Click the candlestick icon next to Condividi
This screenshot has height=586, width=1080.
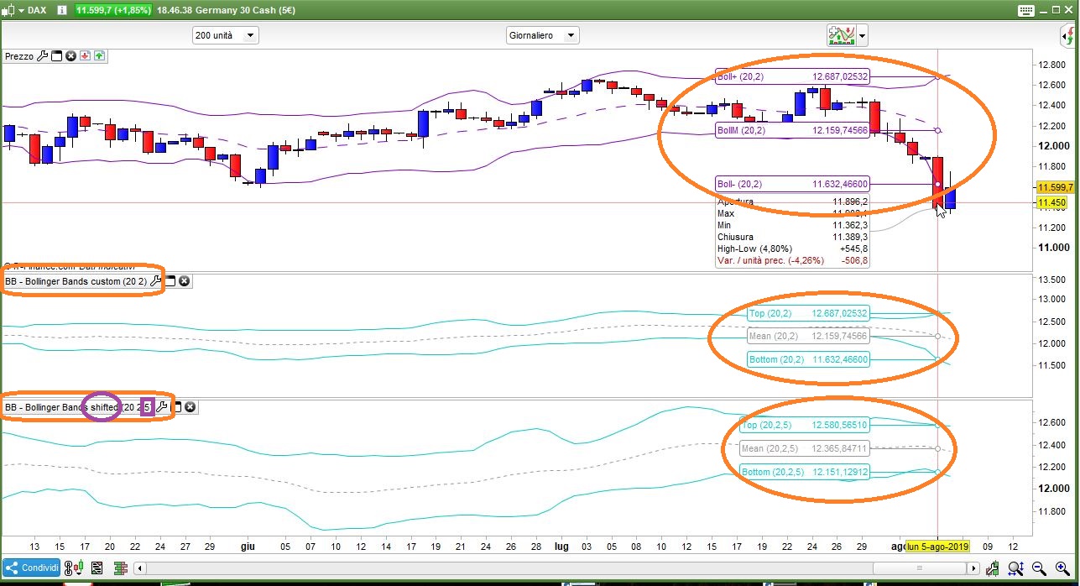(x=79, y=568)
